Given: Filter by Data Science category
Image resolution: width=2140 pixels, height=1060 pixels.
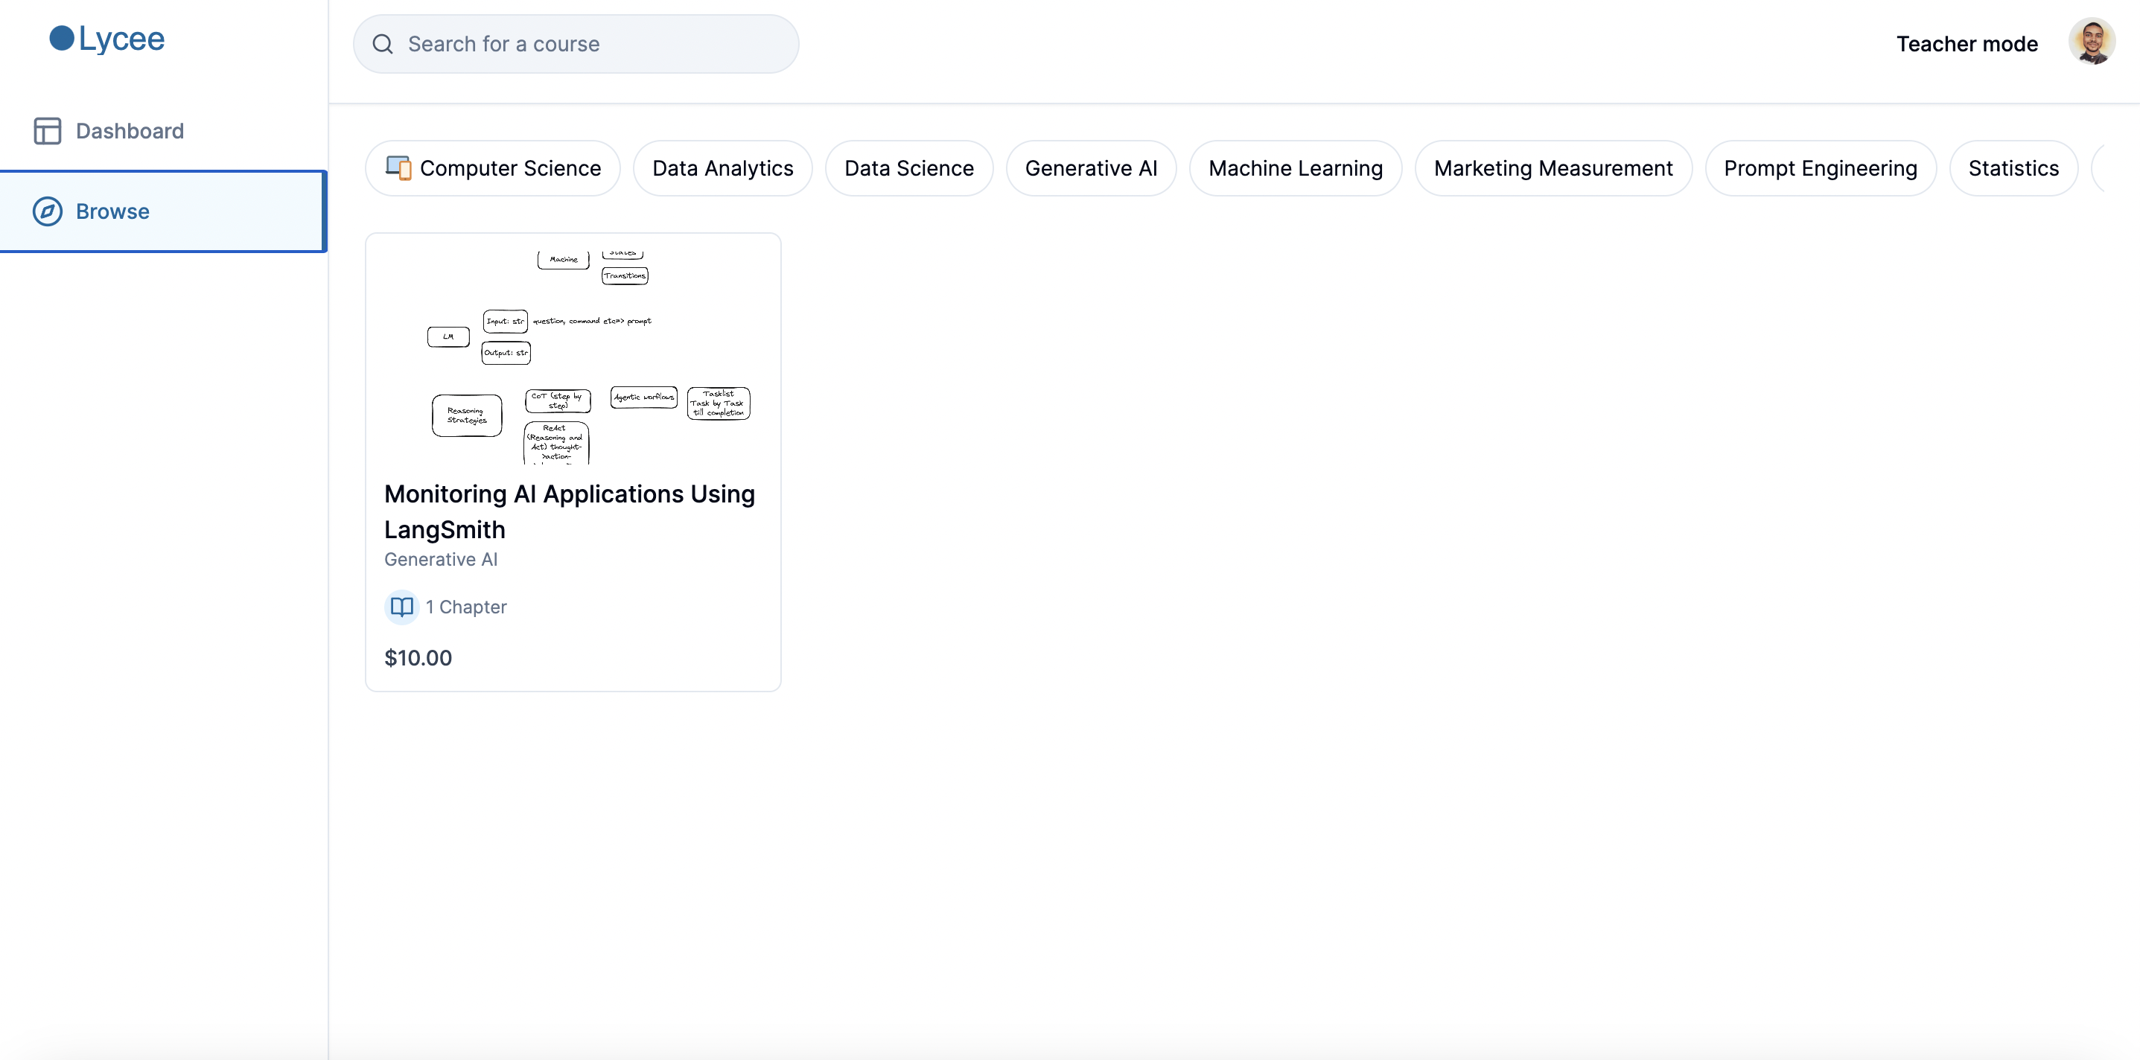Looking at the screenshot, I should [x=909, y=169].
